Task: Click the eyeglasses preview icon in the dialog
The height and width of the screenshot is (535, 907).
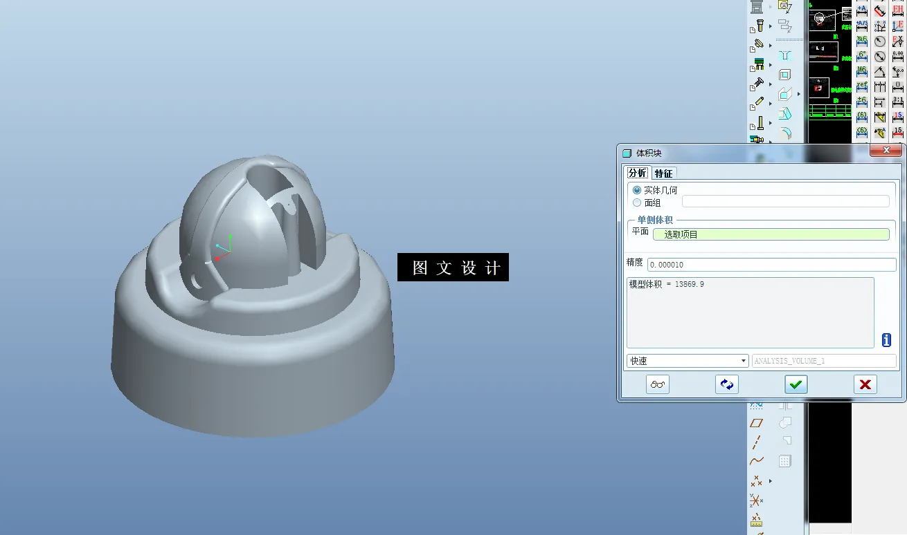Action: point(656,384)
